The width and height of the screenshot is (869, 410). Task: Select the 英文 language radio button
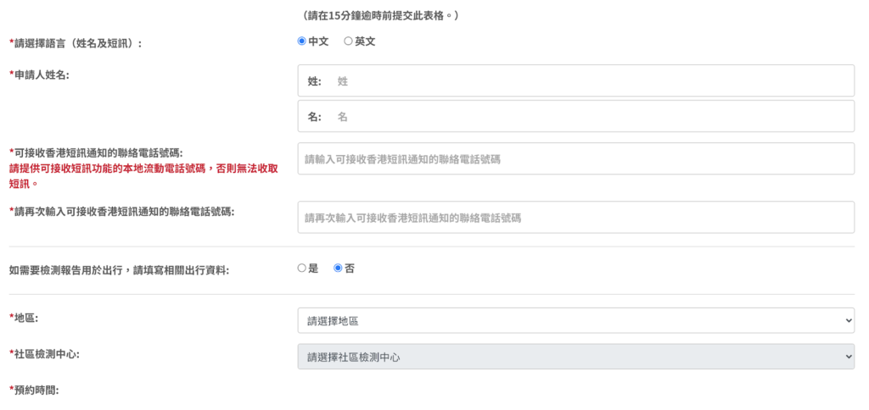(348, 41)
